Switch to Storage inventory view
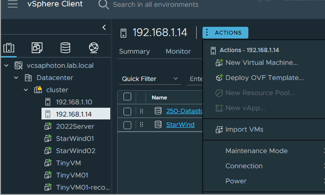This screenshot has height=195, width=325. tap(65, 48)
